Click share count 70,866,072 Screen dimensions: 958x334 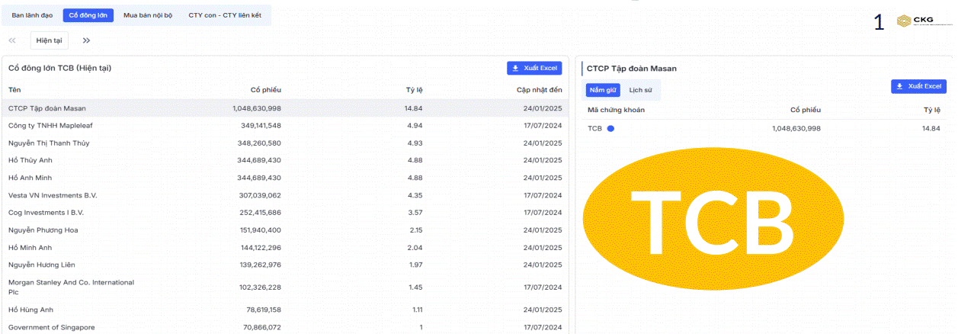[262, 327]
